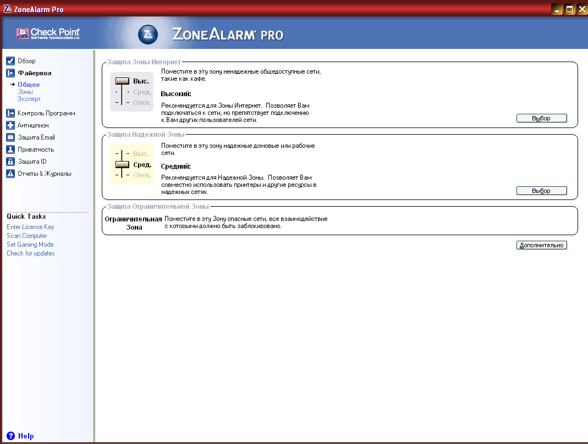Click the Контроль Программ icon

pos(10,113)
